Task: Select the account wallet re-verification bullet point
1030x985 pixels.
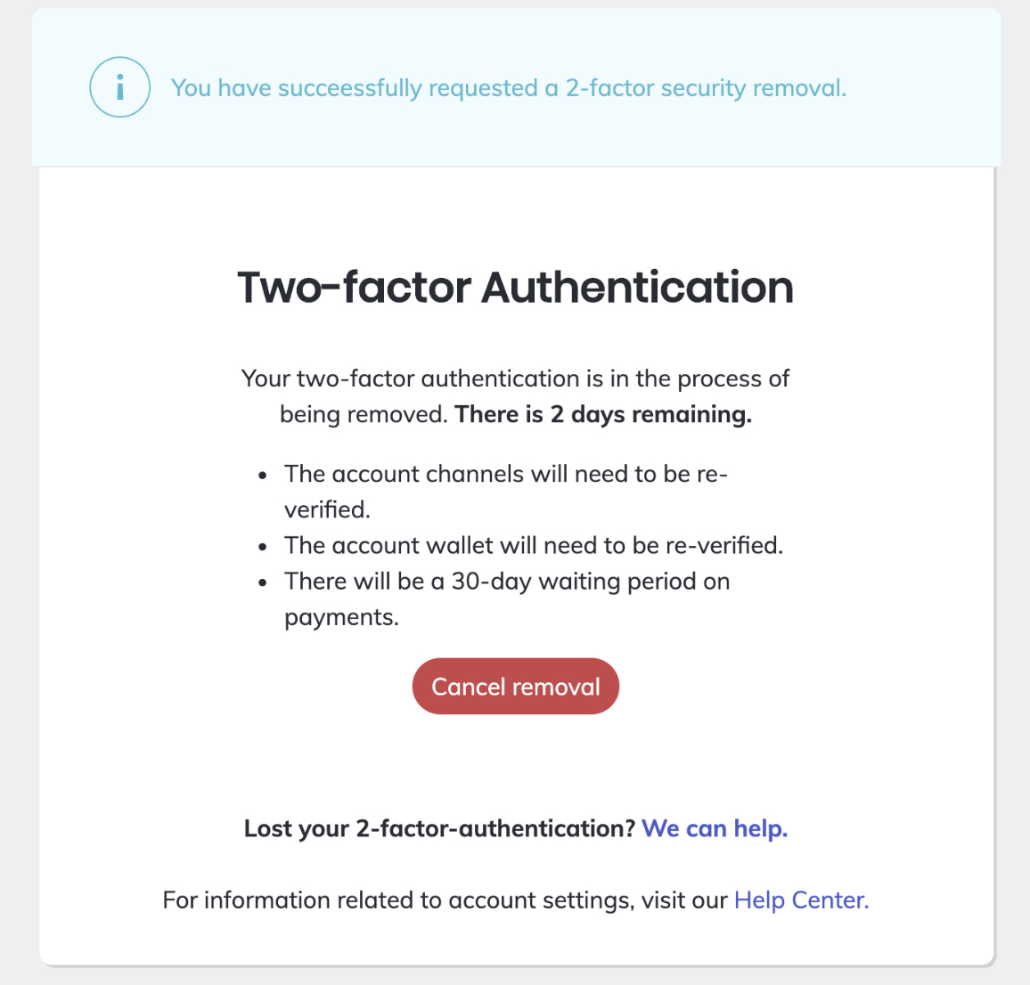Action: point(533,545)
